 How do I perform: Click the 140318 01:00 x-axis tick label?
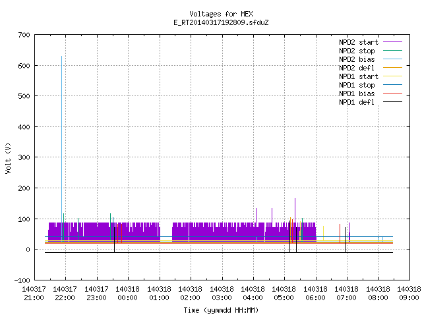click(x=160, y=294)
